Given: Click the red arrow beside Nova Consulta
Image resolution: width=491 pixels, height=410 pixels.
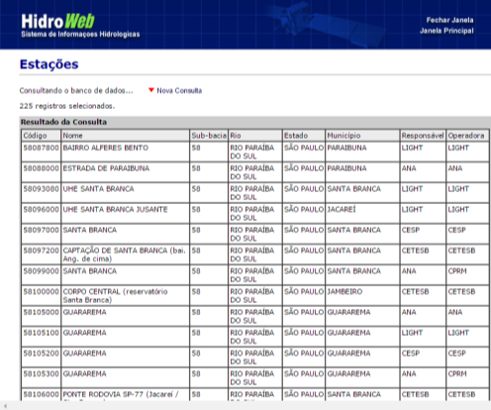Looking at the screenshot, I should click(x=151, y=90).
